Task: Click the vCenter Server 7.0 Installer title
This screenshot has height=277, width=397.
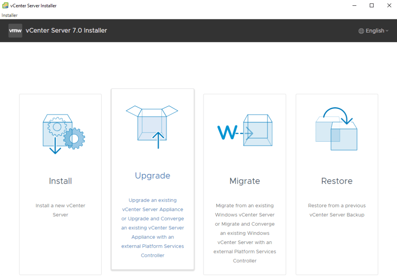Action: pyautogui.click(x=66, y=31)
